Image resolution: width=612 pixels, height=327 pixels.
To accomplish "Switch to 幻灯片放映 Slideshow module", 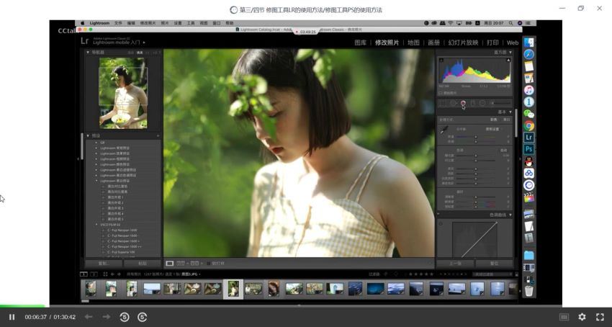I will (463, 42).
